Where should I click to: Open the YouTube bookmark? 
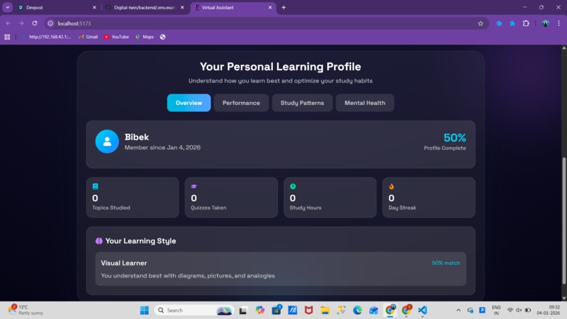point(117,37)
